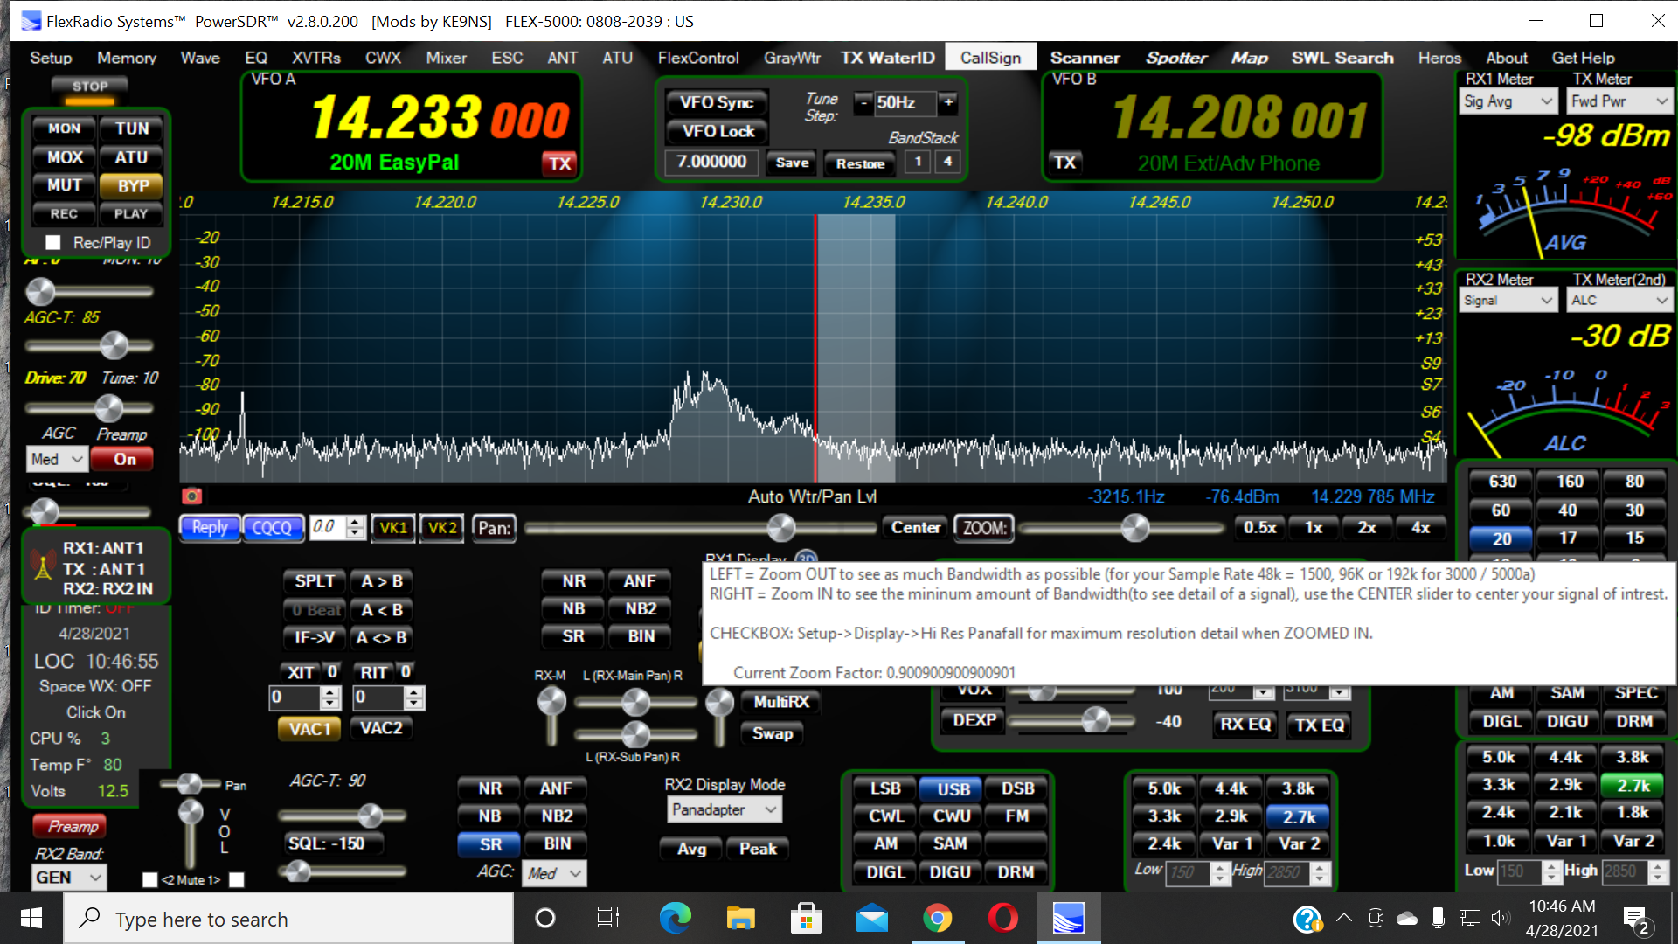Viewport: 1678px width, 944px height.
Task: Open the Memory menu
Action: coord(127,58)
